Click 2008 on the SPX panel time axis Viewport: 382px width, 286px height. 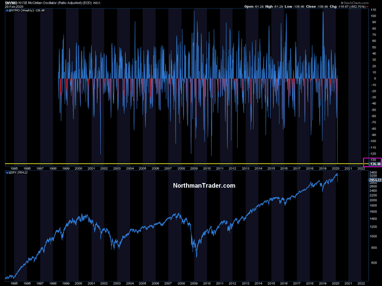181,284
